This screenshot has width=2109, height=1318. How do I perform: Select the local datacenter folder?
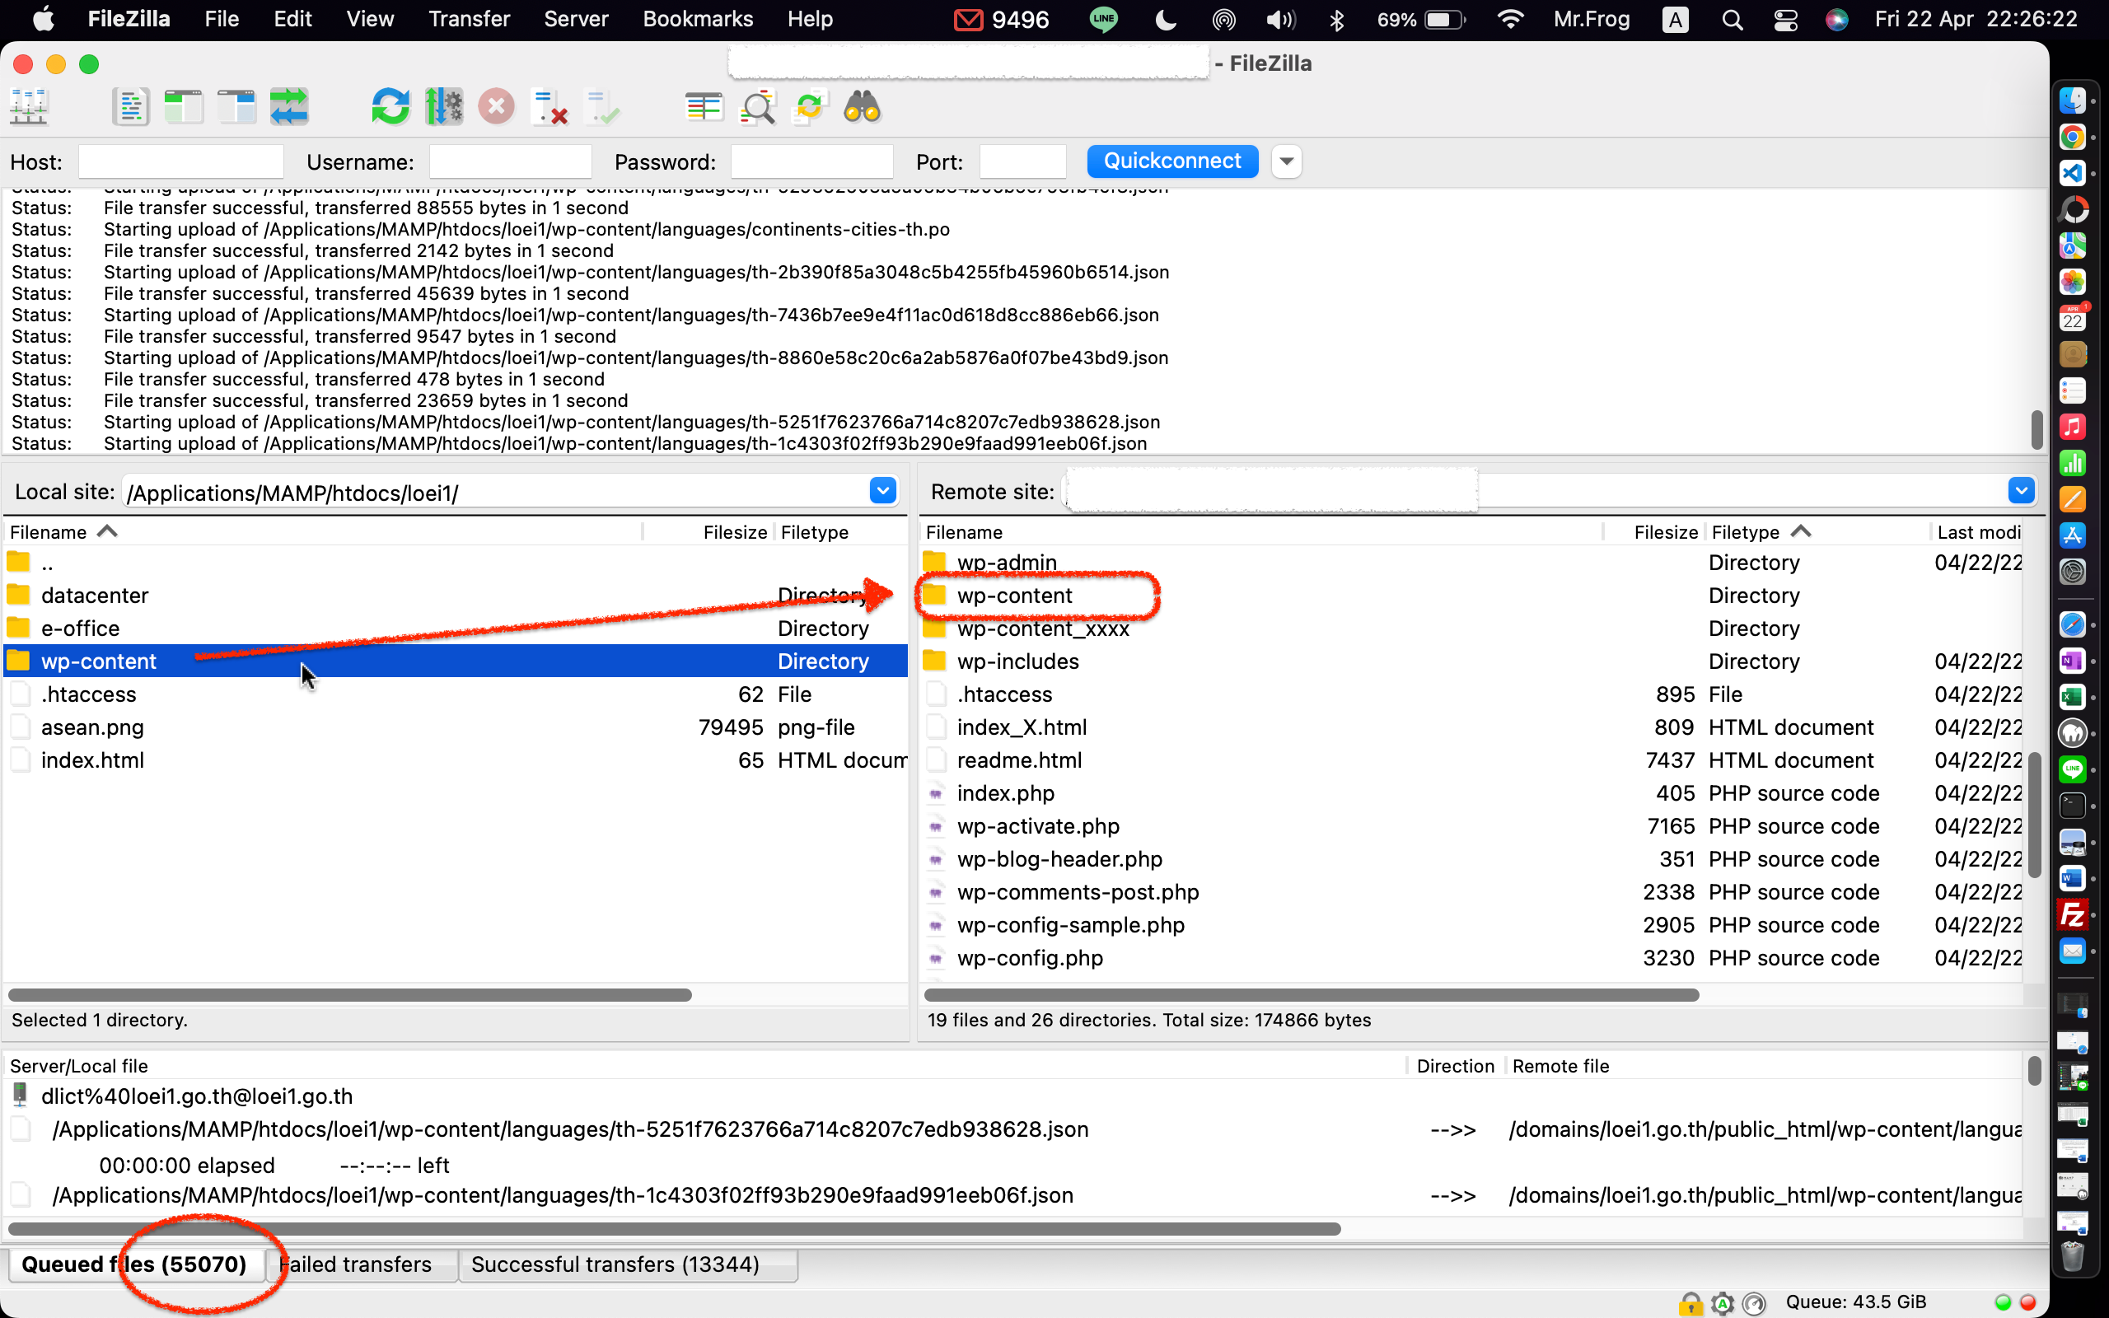pos(455,596)
